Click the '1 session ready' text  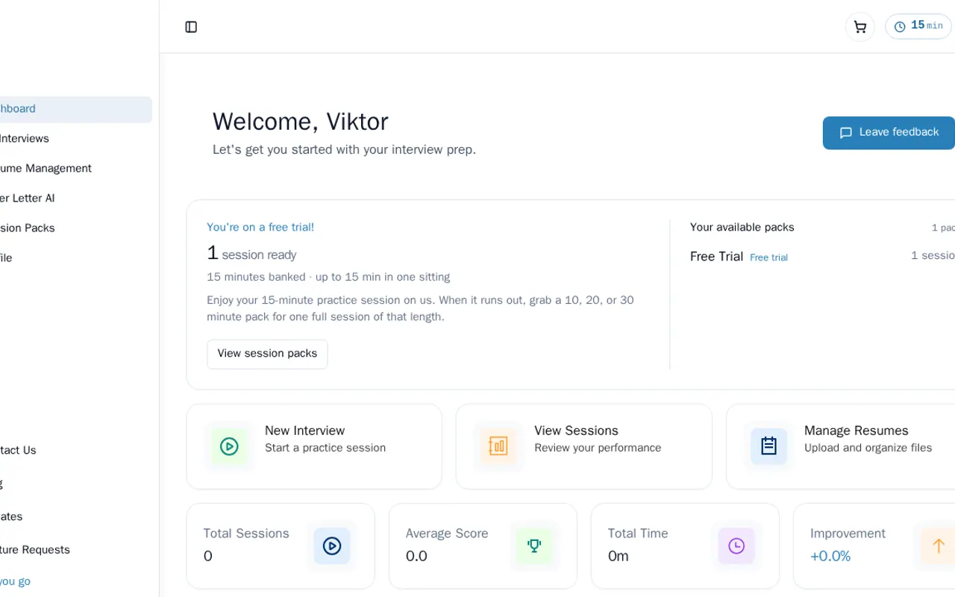251,254
